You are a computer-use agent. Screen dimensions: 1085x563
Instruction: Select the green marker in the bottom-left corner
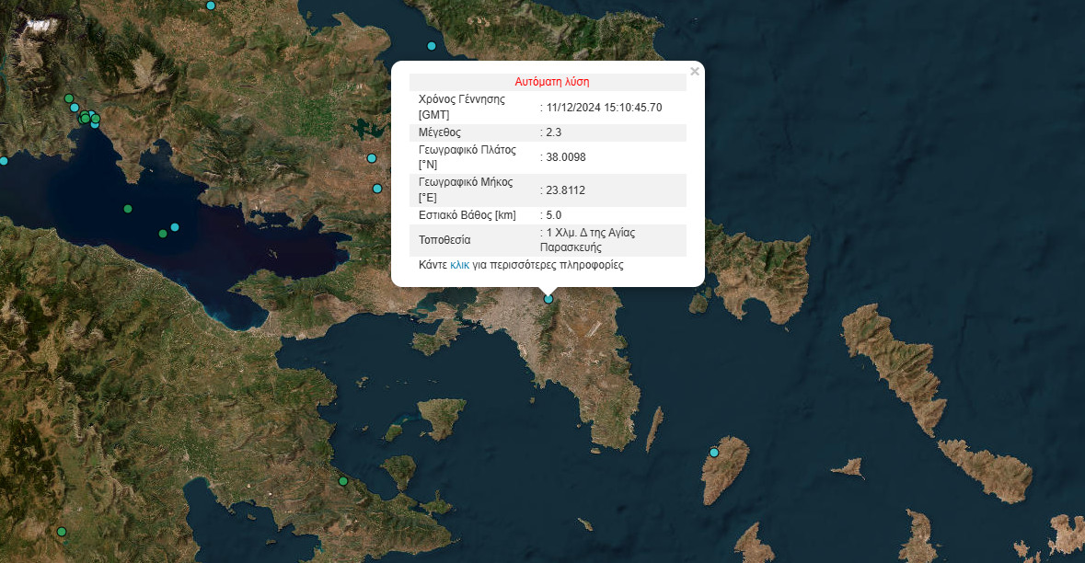(x=62, y=532)
